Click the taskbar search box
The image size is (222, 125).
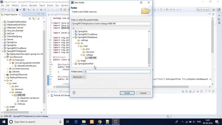click(35, 122)
